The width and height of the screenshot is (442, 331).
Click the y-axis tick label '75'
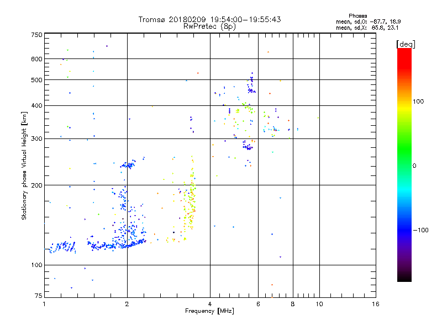click(39, 296)
